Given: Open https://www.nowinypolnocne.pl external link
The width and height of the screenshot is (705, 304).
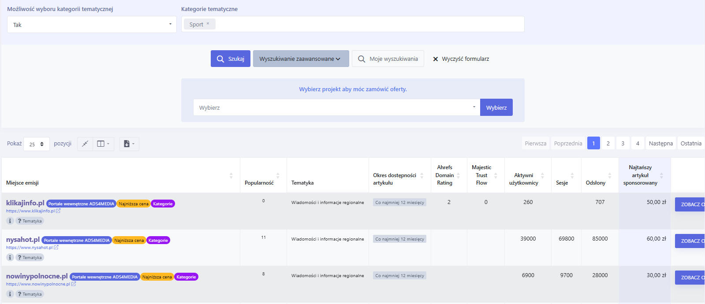Looking at the screenshot, I should click(41, 284).
